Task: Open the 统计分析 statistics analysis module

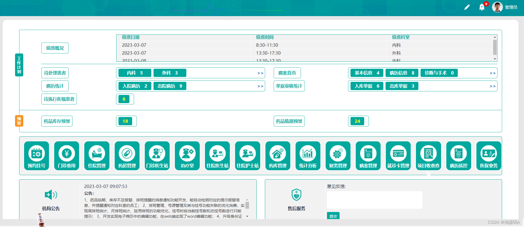Action: click(308, 156)
